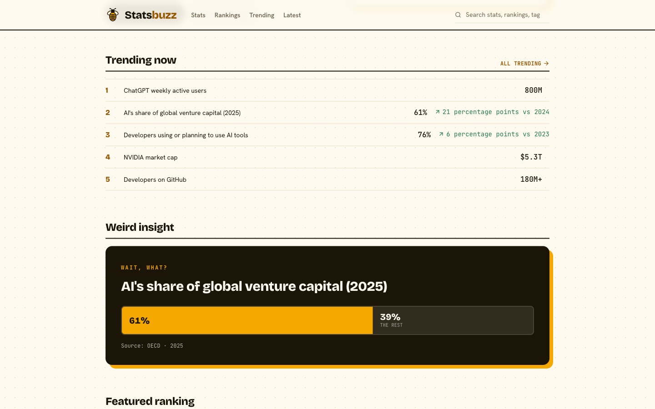Open the NVIDIA market cap row
The image size is (655, 409).
point(327,157)
